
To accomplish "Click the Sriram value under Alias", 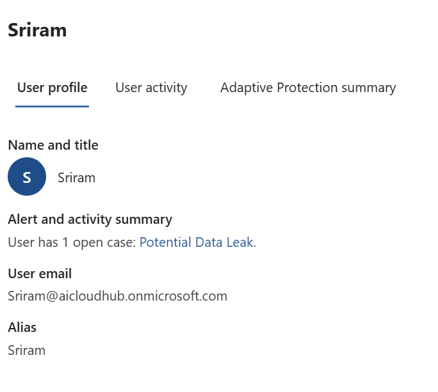I will point(27,350).
